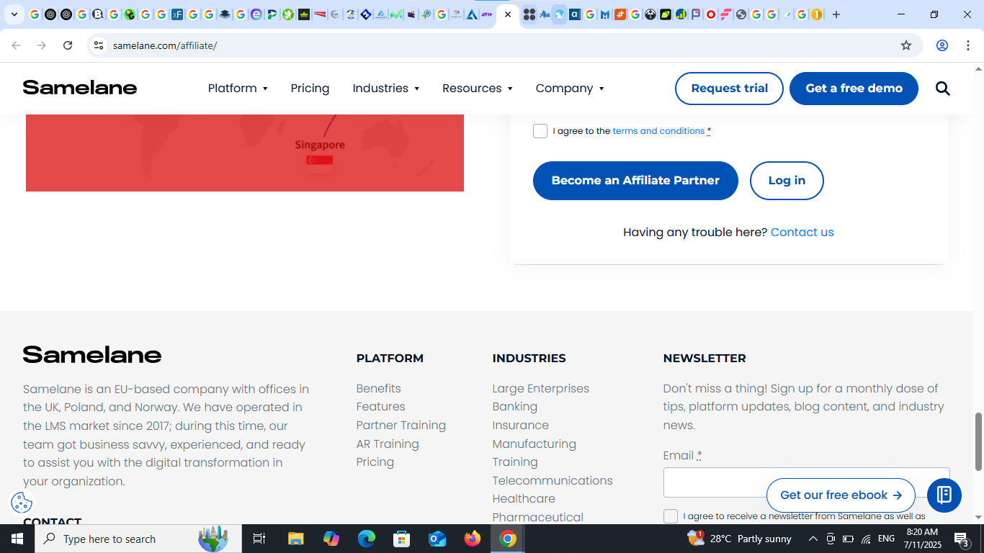Open the cookie settings icon

click(x=22, y=503)
